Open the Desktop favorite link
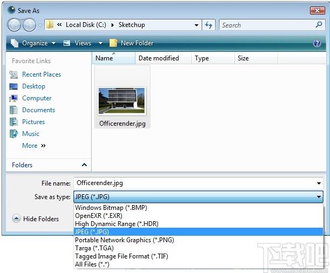The image size is (330, 273). pos(33,86)
